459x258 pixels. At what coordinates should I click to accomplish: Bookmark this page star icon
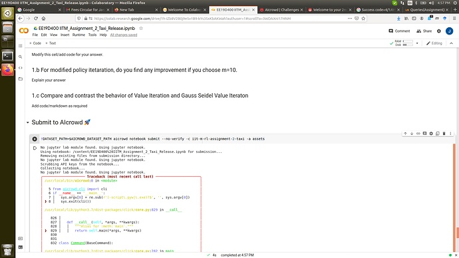coord(363,19)
